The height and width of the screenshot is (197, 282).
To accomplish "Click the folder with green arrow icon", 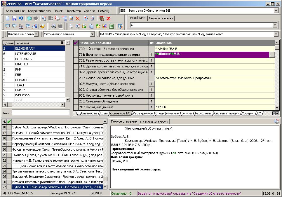I will tap(85, 26).
